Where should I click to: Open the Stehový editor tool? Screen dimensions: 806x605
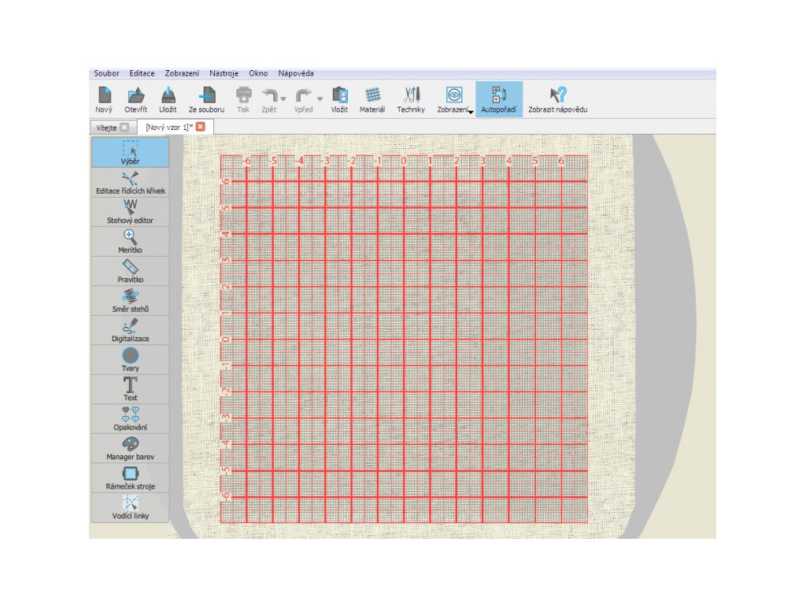[x=130, y=212]
